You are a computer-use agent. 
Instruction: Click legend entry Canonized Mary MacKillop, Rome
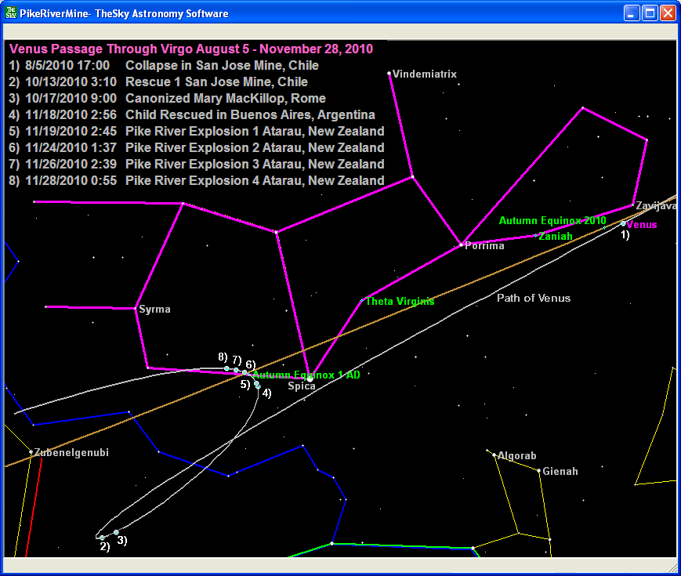pyautogui.click(x=225, y=99)
